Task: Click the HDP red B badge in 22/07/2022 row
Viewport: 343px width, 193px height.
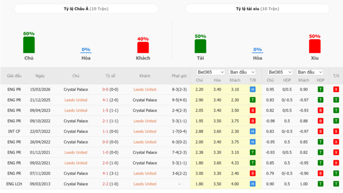Action: [320, 131]
